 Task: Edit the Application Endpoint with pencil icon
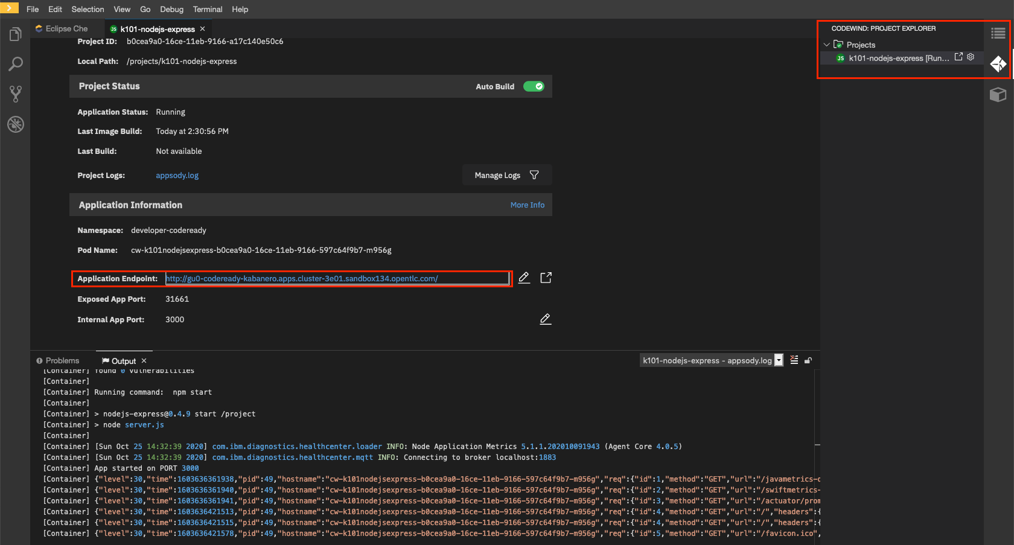(524, 278)
